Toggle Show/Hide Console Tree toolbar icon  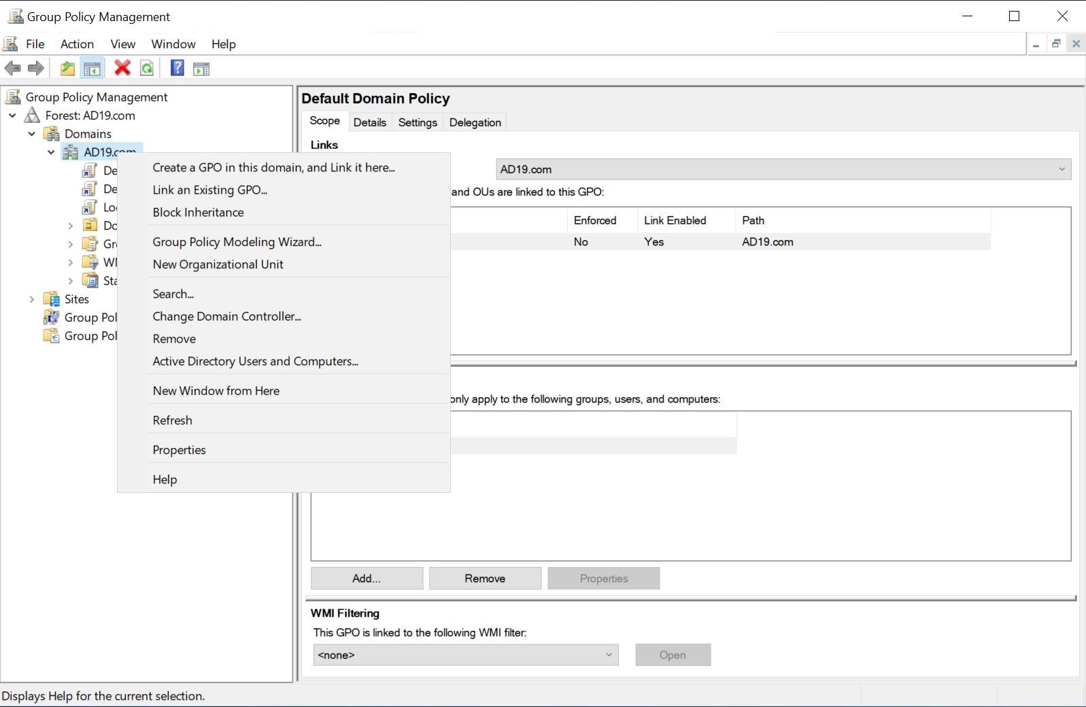tap(92, 68)
